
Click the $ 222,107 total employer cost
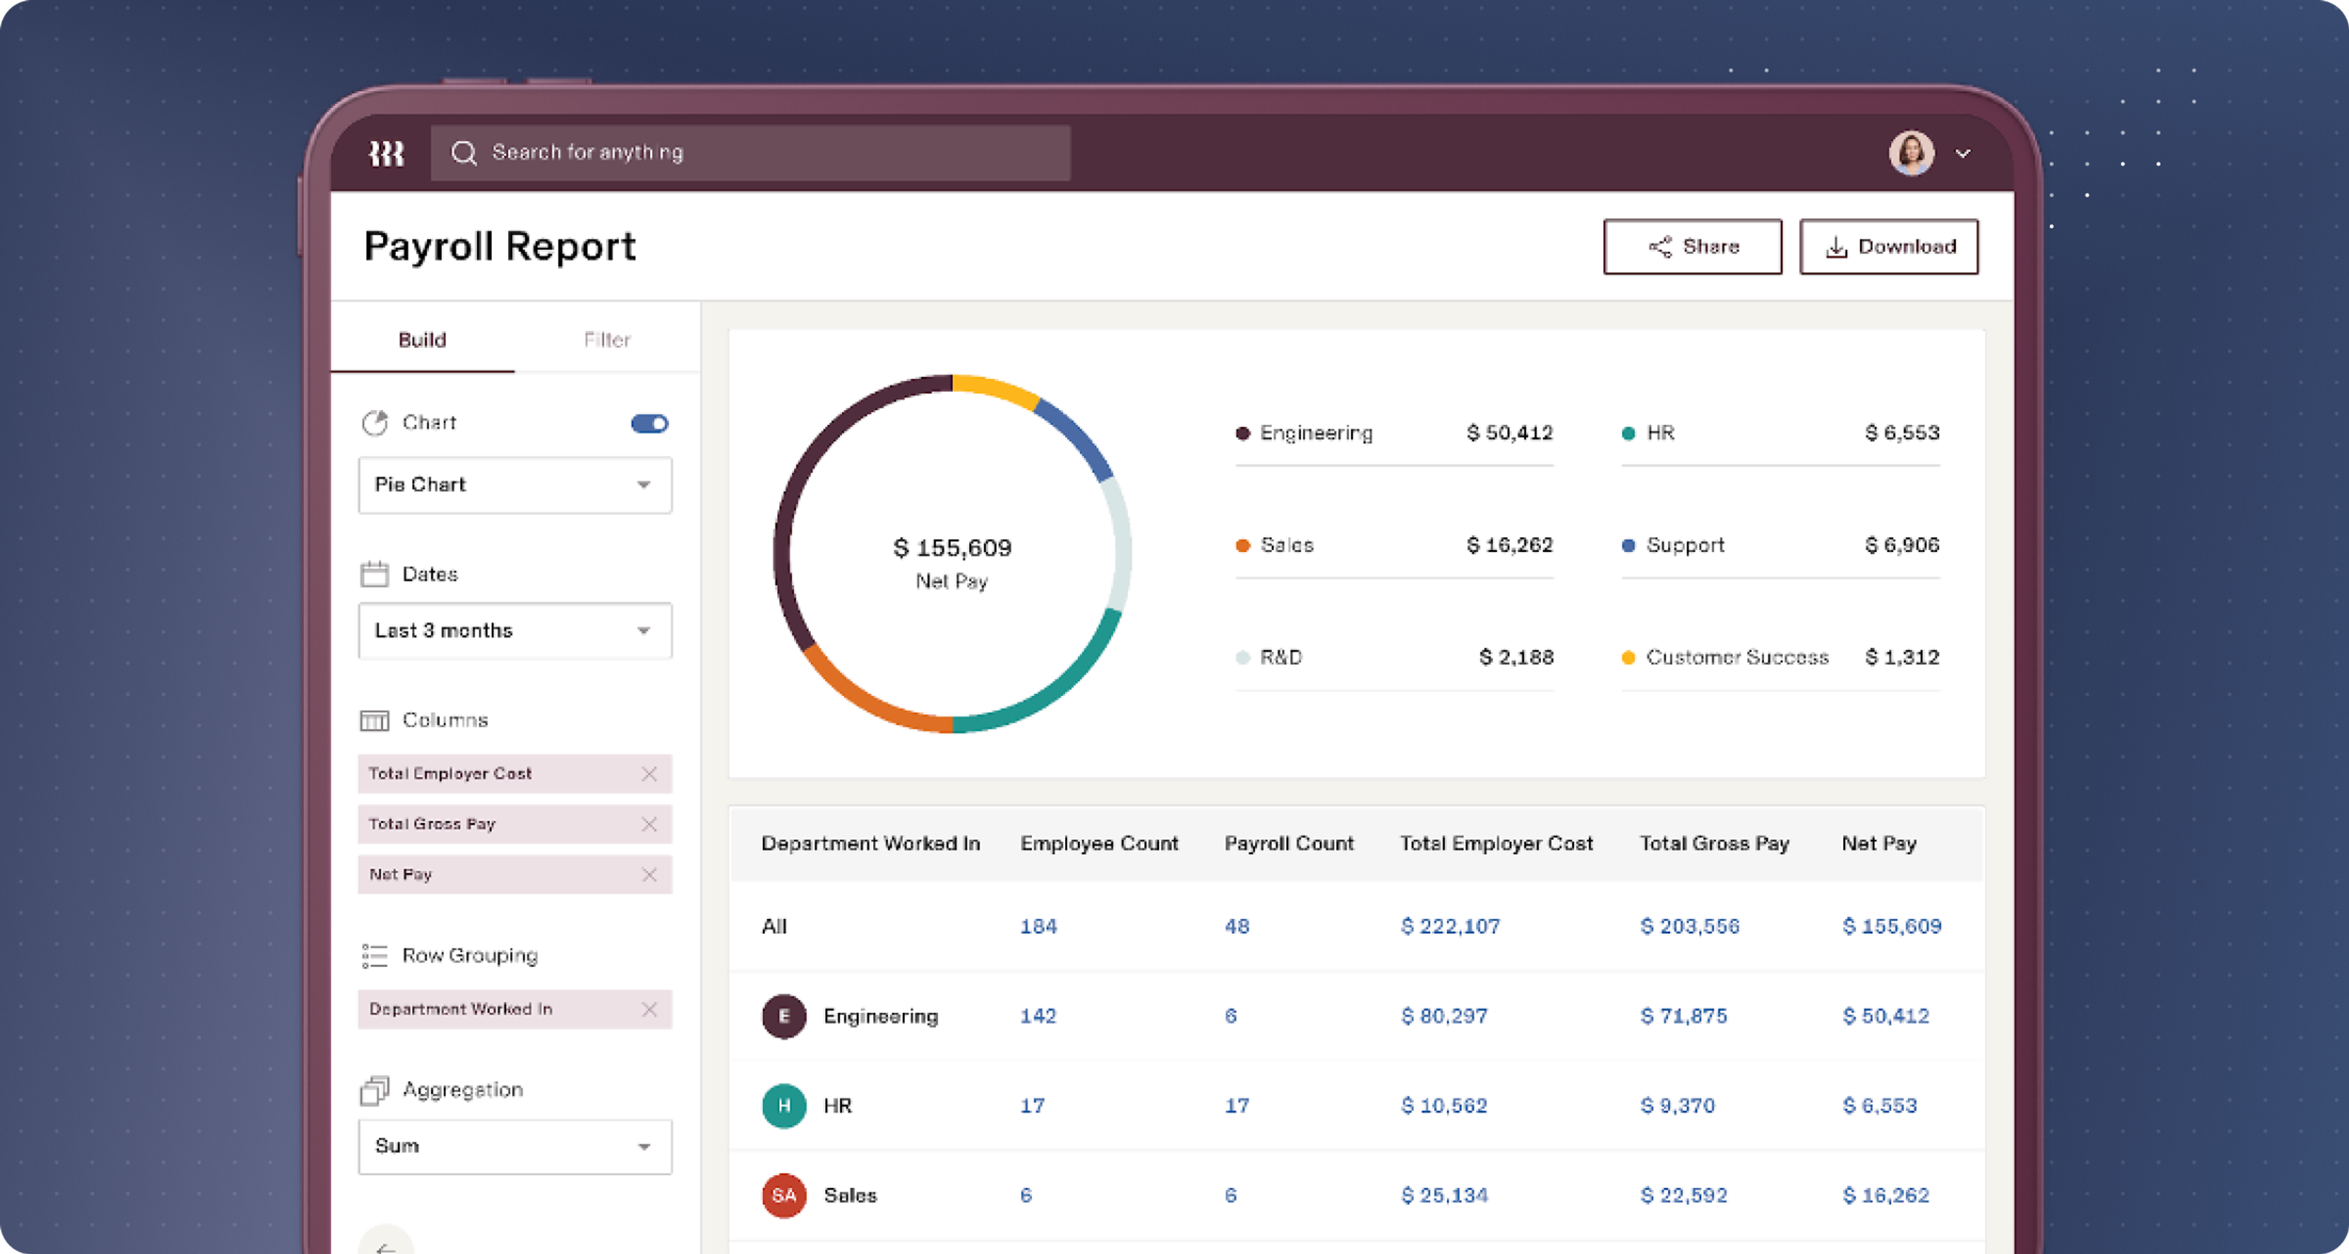click(x=1450, y=926)
